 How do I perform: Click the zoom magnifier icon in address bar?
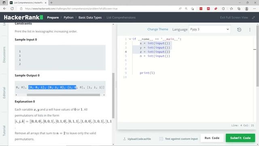tap(186, 9)
